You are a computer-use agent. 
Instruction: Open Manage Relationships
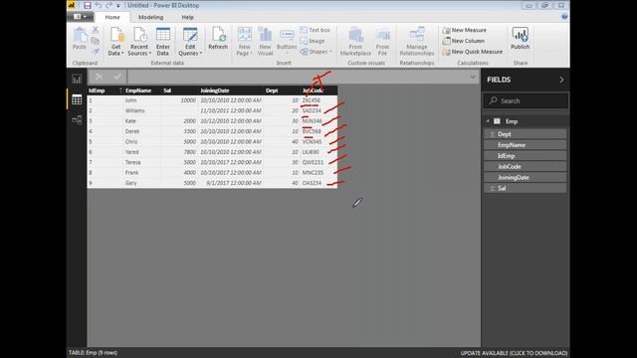(x=417, y=41)
